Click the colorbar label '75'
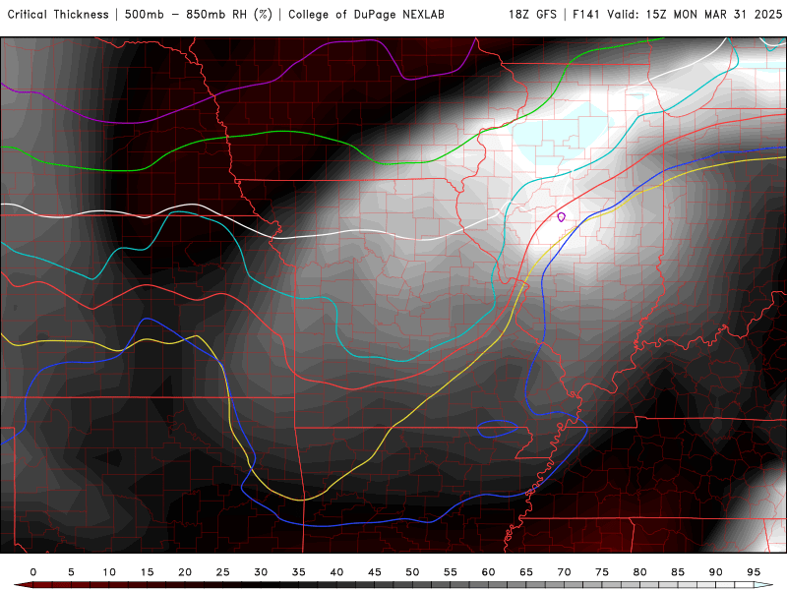The height and width of the screenshot is (590, 787). (602, 572)
